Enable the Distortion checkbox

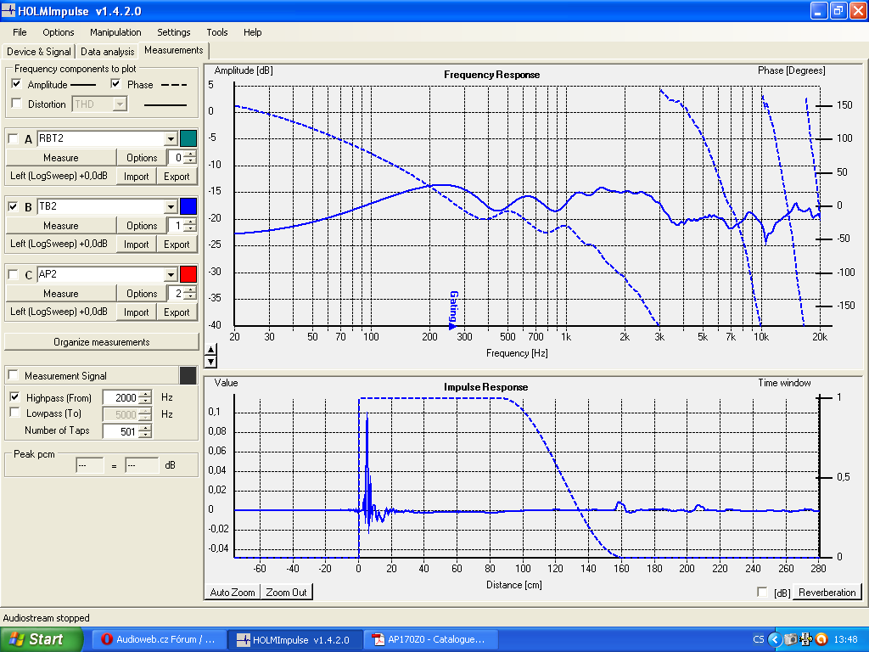pos(17,104)
